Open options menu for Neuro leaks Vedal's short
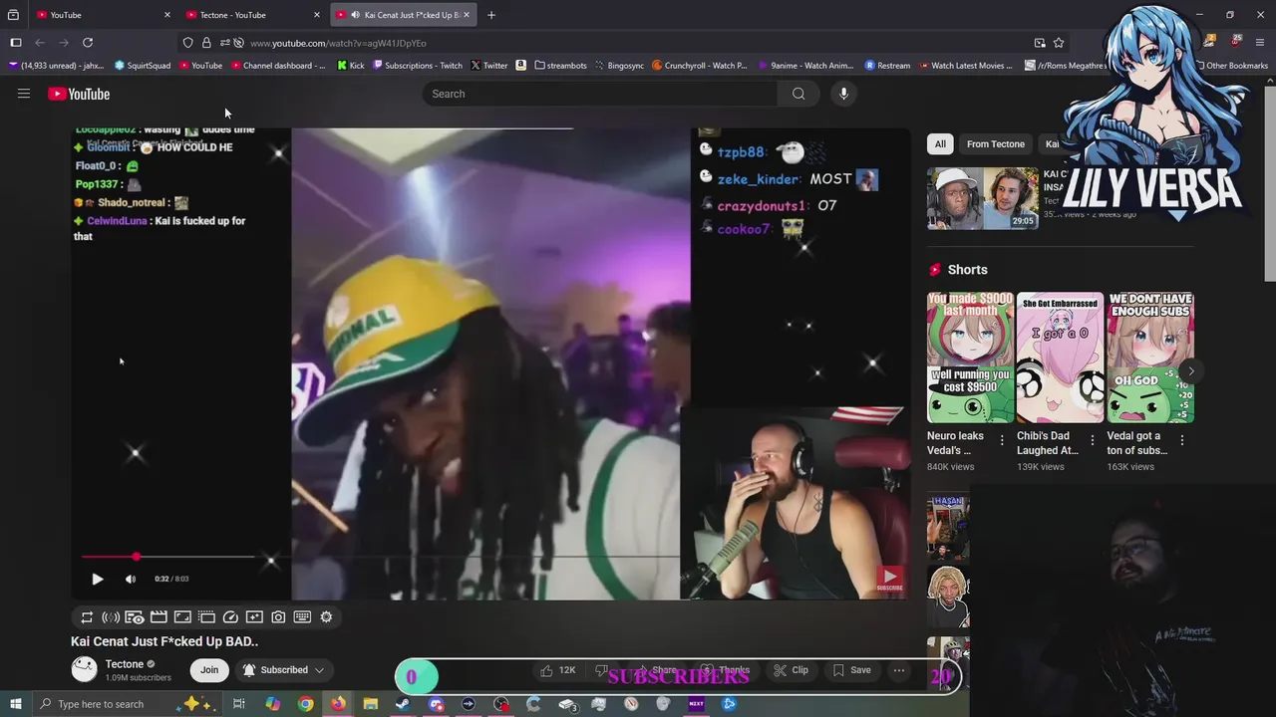The width and height of the screenshot is (1276, 717). pos(1002,440)
